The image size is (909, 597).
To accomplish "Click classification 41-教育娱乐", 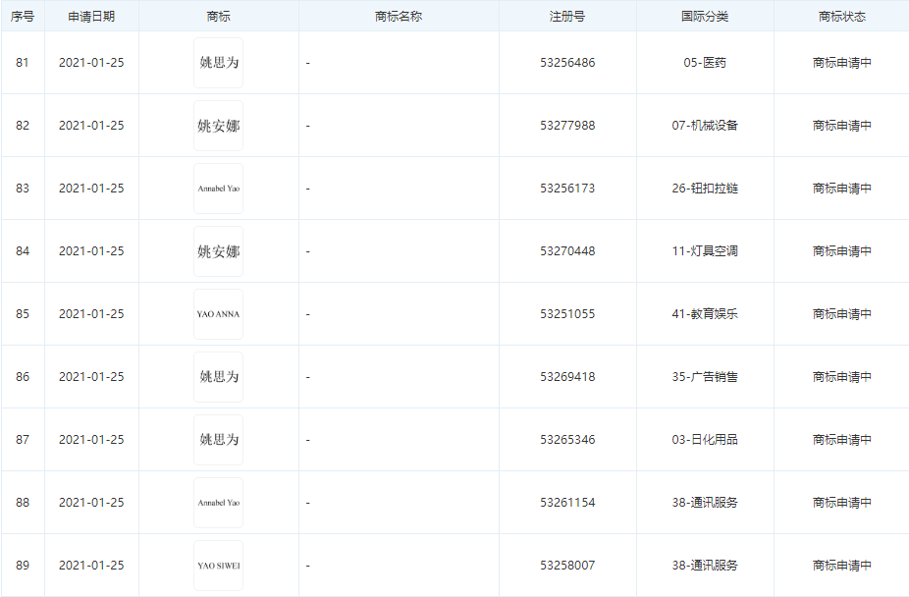I will pyautogui.click(x=705, y=314).
